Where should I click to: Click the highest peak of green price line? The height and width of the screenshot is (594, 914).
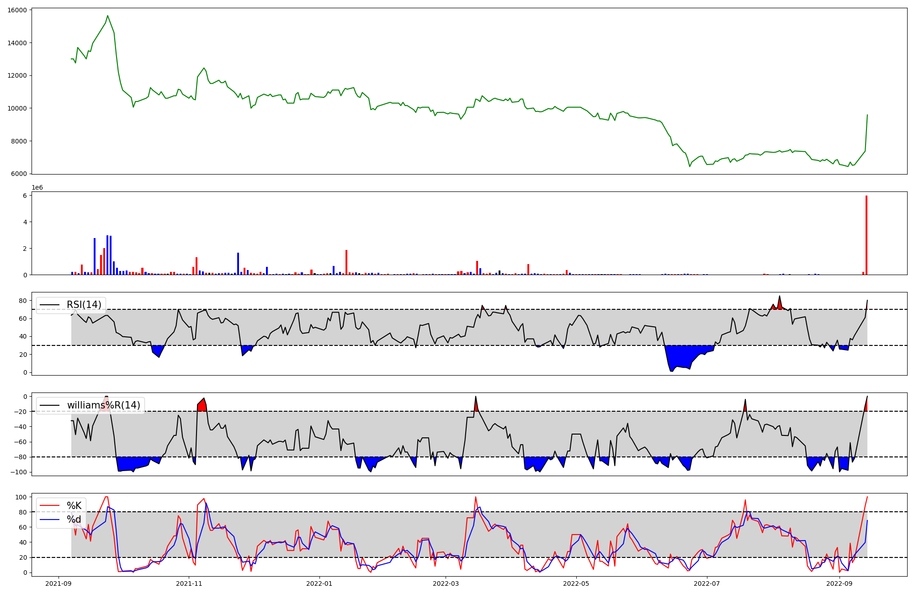(107, 16)
